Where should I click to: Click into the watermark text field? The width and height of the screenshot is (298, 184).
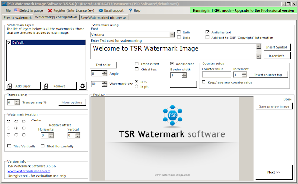pos(173,51)
